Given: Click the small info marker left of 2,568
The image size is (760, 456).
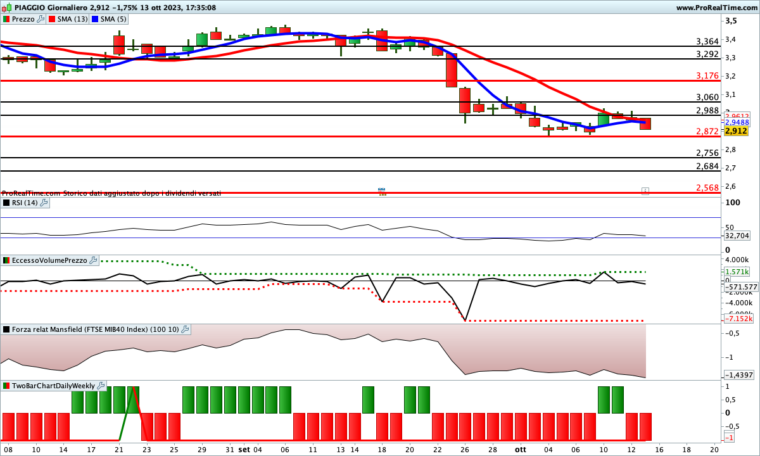Looking at the screenshot, I should click(645, 191).
